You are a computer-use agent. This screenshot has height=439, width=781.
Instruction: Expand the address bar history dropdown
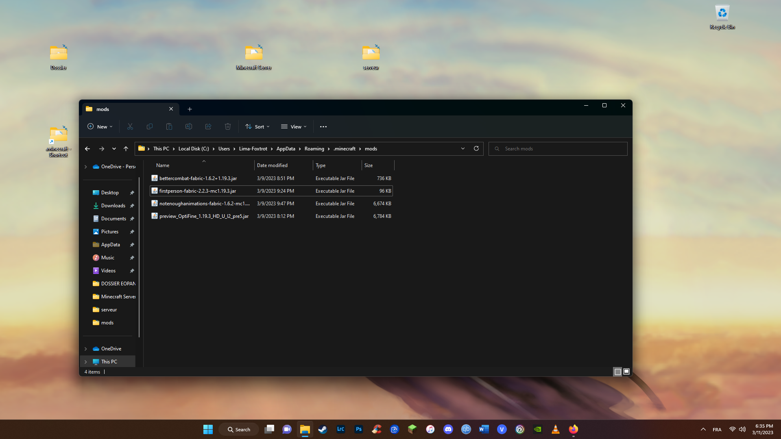tap(463, 148)
